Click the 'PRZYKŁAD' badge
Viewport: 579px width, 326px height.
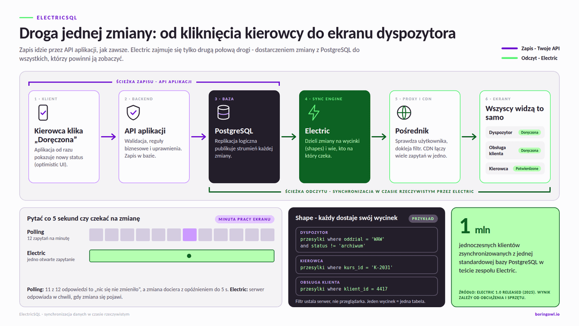(x=423, y=219)
